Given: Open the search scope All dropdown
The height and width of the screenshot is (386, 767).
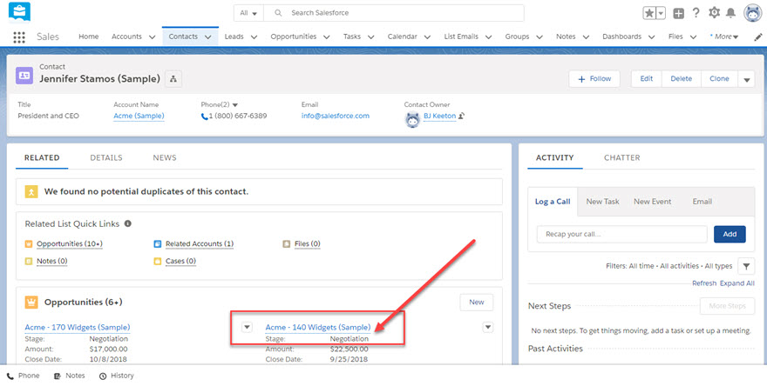Looking at the screenshot, I should click(x=248, y=13).
